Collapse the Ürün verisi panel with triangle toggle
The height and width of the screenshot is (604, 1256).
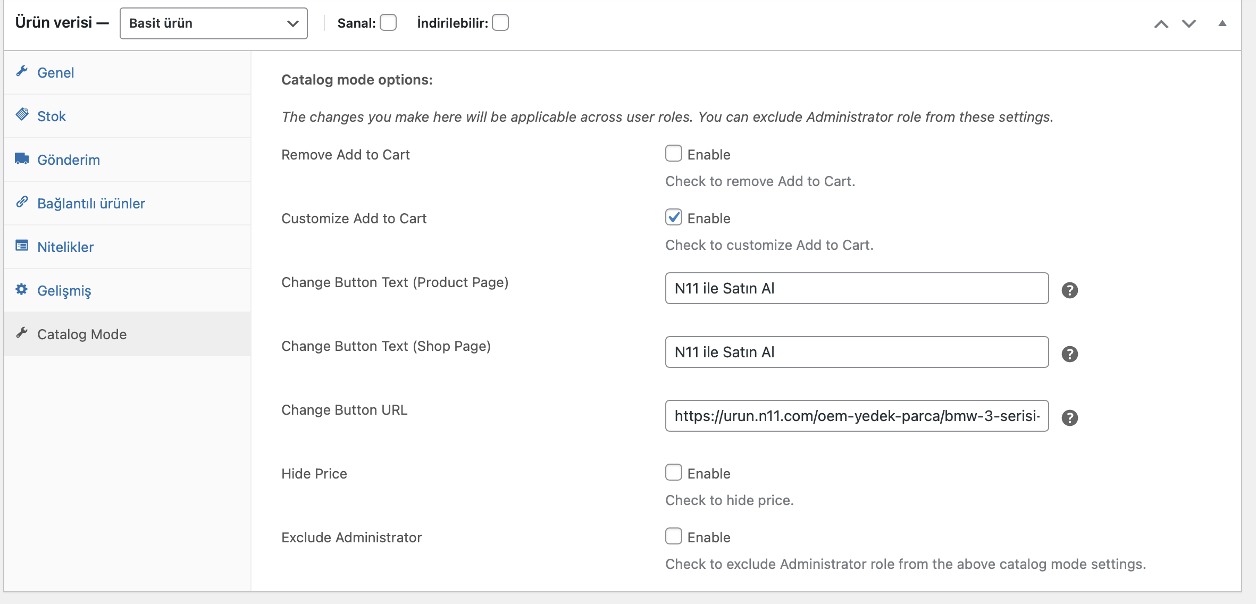coord(1222,23)
